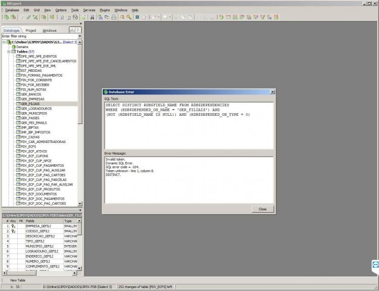379x291 pixels.
Task: Click the Domains node icon in tree
Action: pos(14,47)
